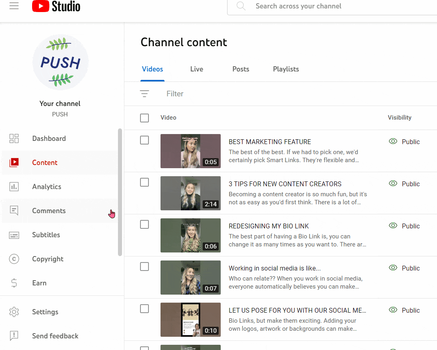Open Send feedback
This screenshot has width=437, height=350.
pyautogui.click(x=55, y=336)
